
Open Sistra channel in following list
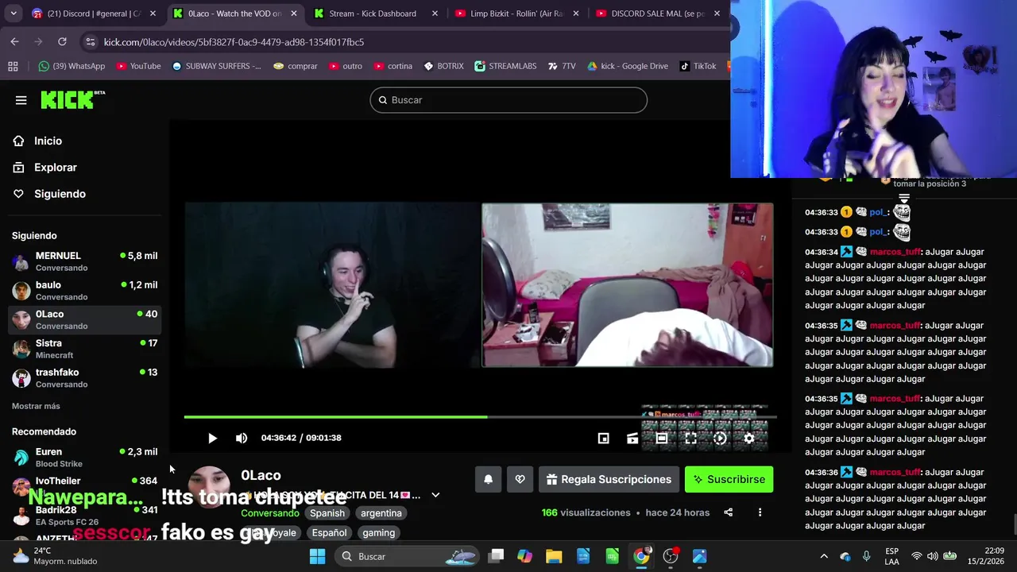click(x=84, y=349)
